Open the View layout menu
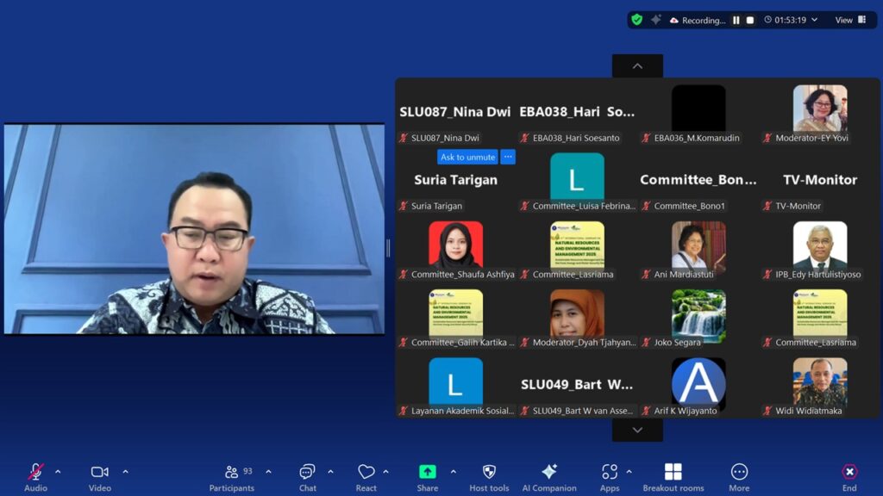The height and width of the screenshot is (496, 883). pyautogui.click(x=850, y=20)
